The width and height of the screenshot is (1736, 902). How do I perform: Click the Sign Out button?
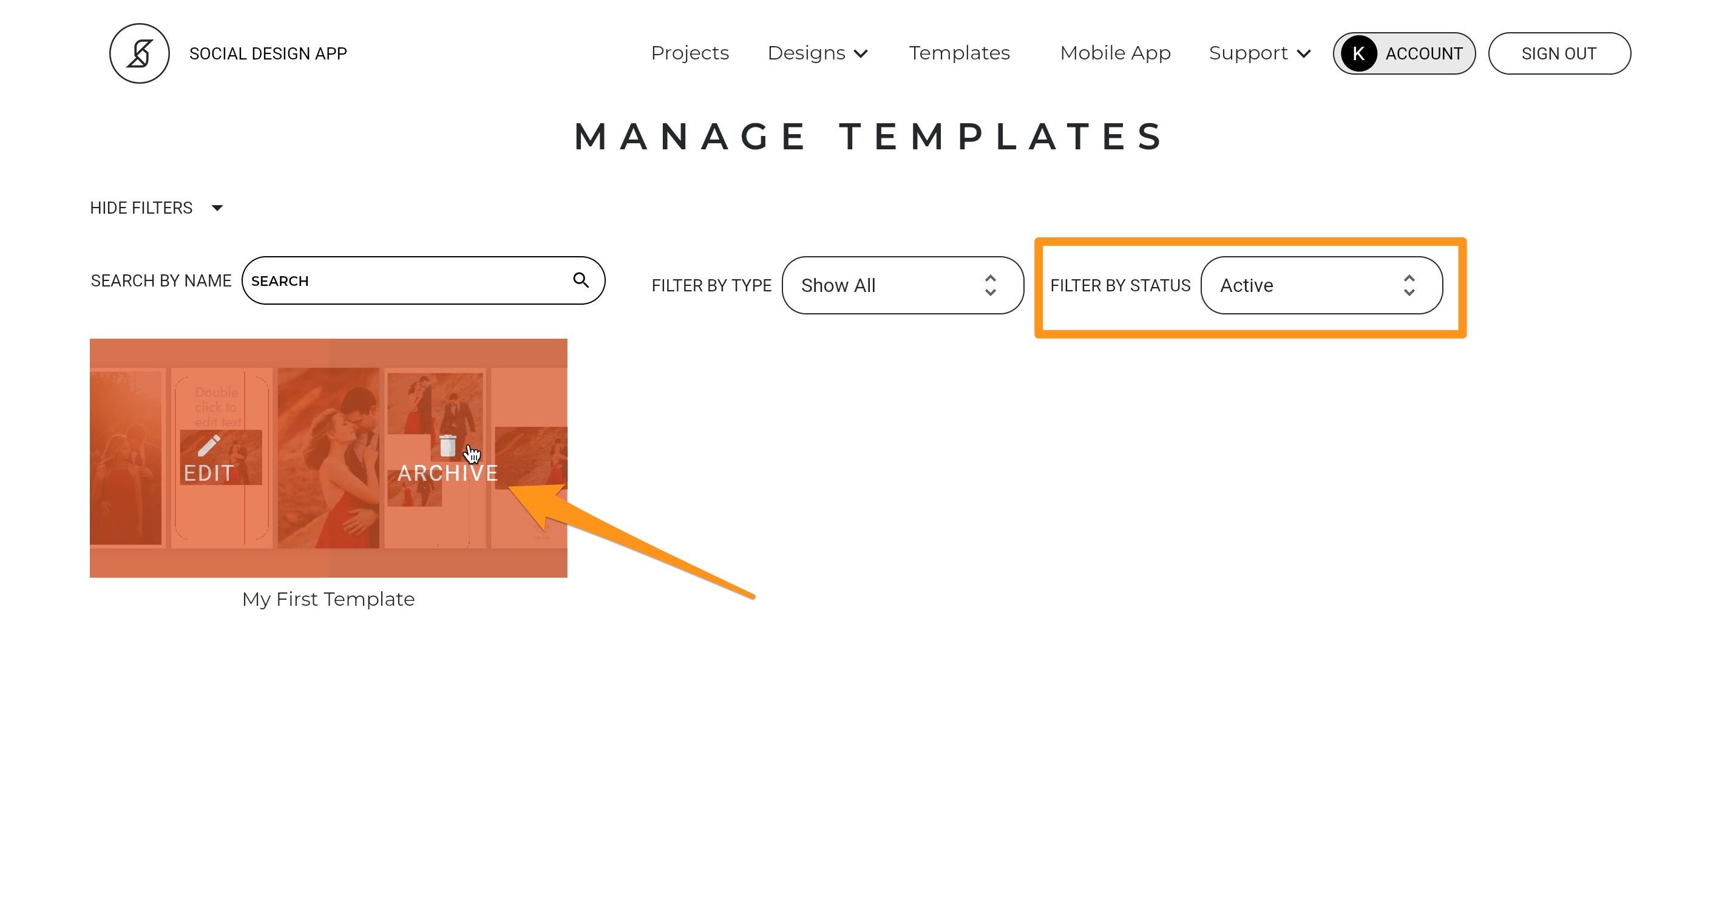[x=1559, y=53]
